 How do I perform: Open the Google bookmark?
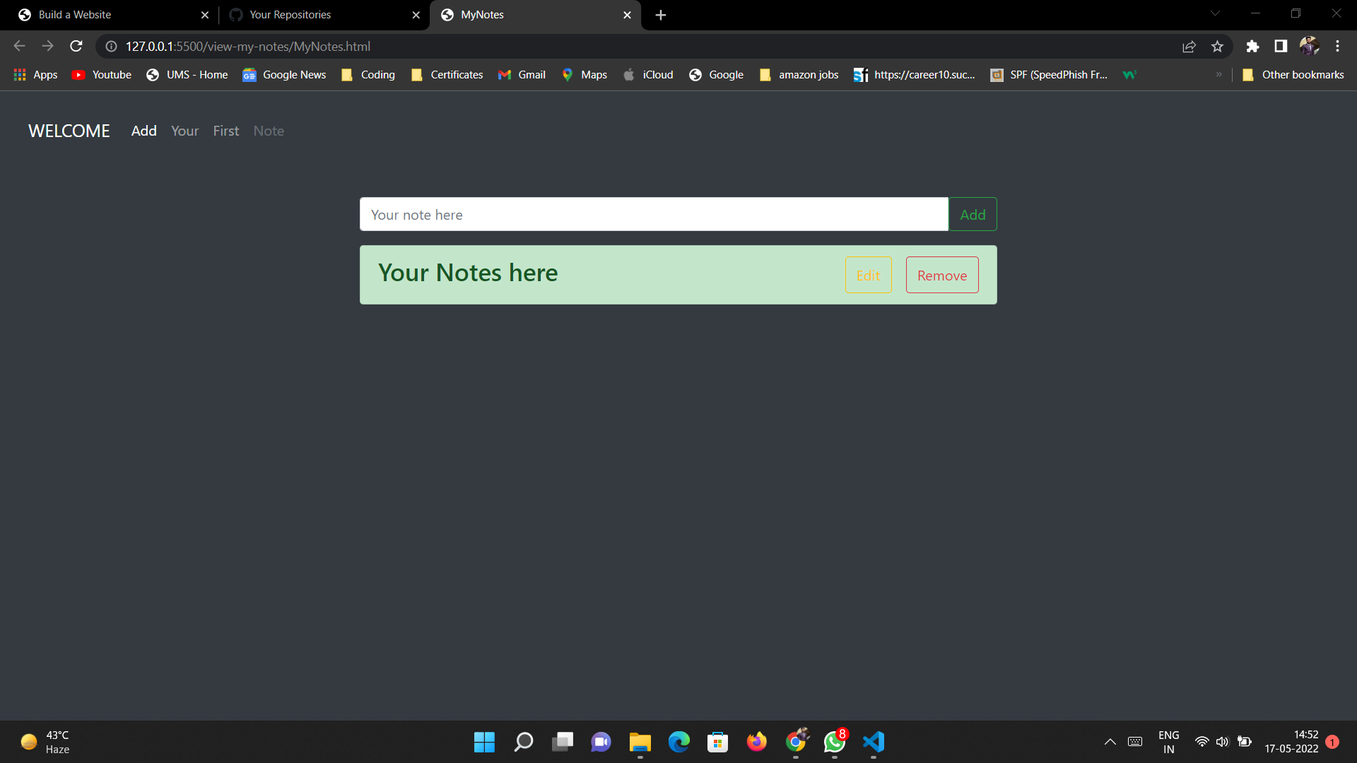[x=716, y=74]
